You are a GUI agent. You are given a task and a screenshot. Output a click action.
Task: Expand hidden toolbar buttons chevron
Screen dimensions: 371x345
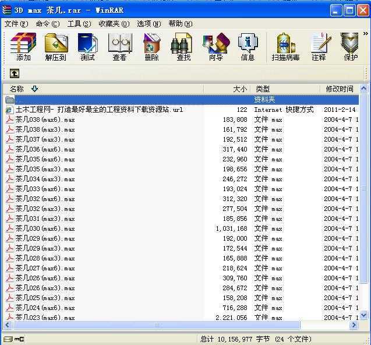[x=366, y=34]
